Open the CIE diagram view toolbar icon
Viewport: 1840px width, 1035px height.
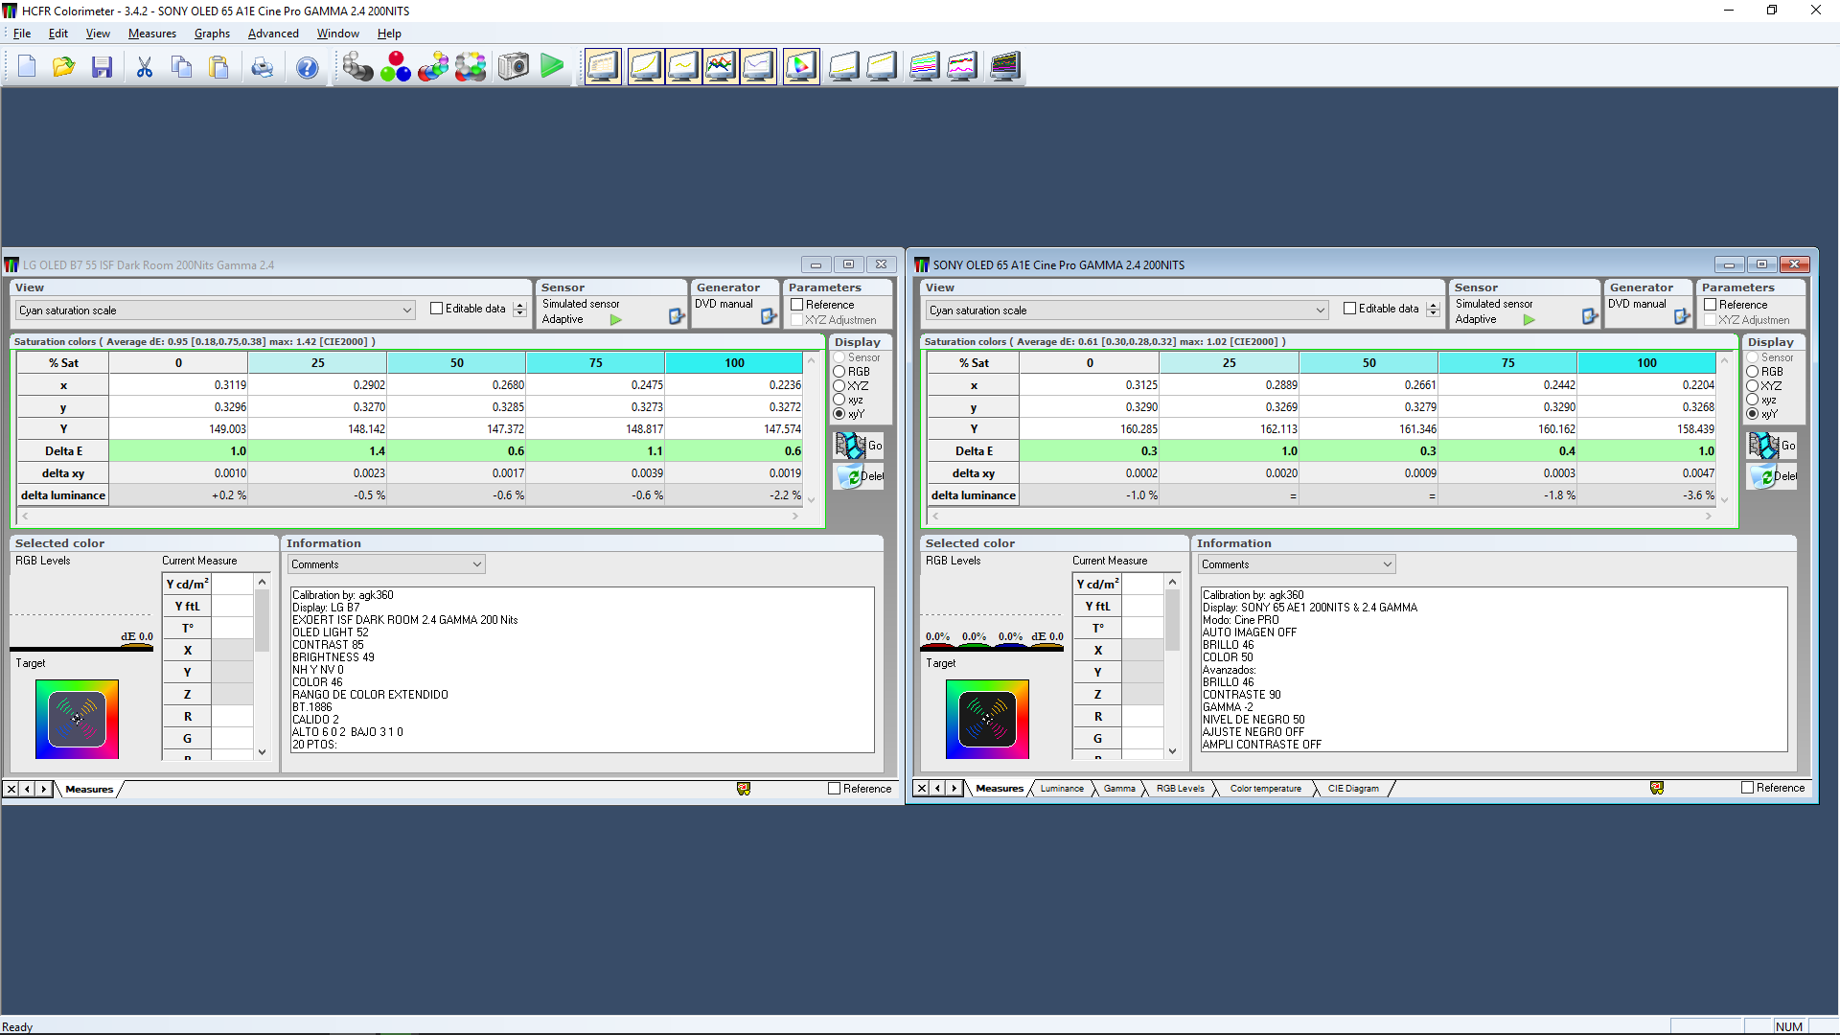(x=801, y=66)
